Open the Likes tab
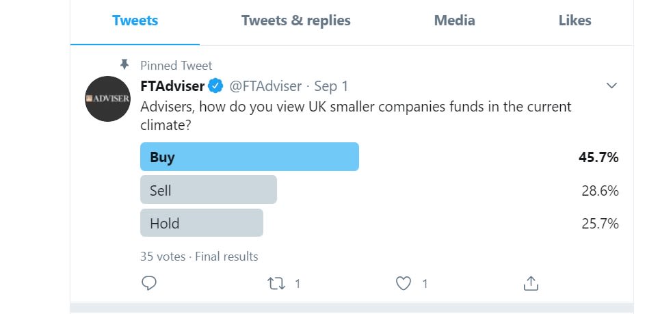Image resolution: width=660 pixels, height=314 pixels. click(575, 21)
